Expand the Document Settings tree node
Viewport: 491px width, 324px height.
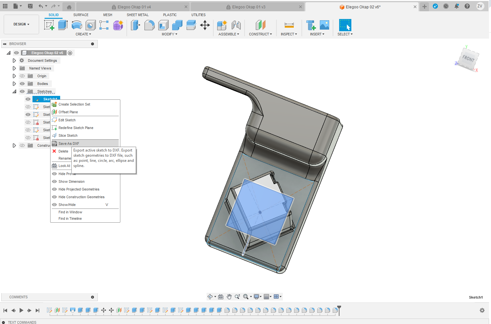(14, 60)
